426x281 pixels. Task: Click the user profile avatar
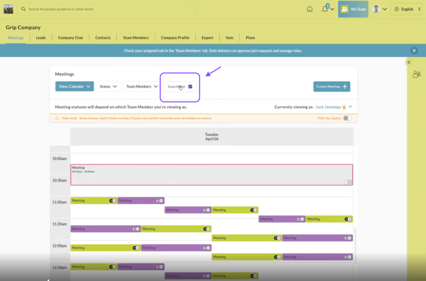[x=376, y=9]
